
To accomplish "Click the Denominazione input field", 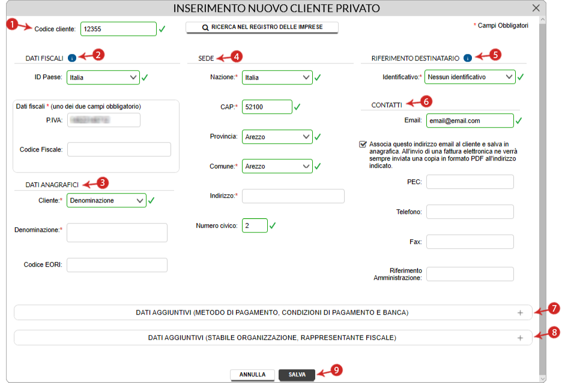I will tap(117, 233).
